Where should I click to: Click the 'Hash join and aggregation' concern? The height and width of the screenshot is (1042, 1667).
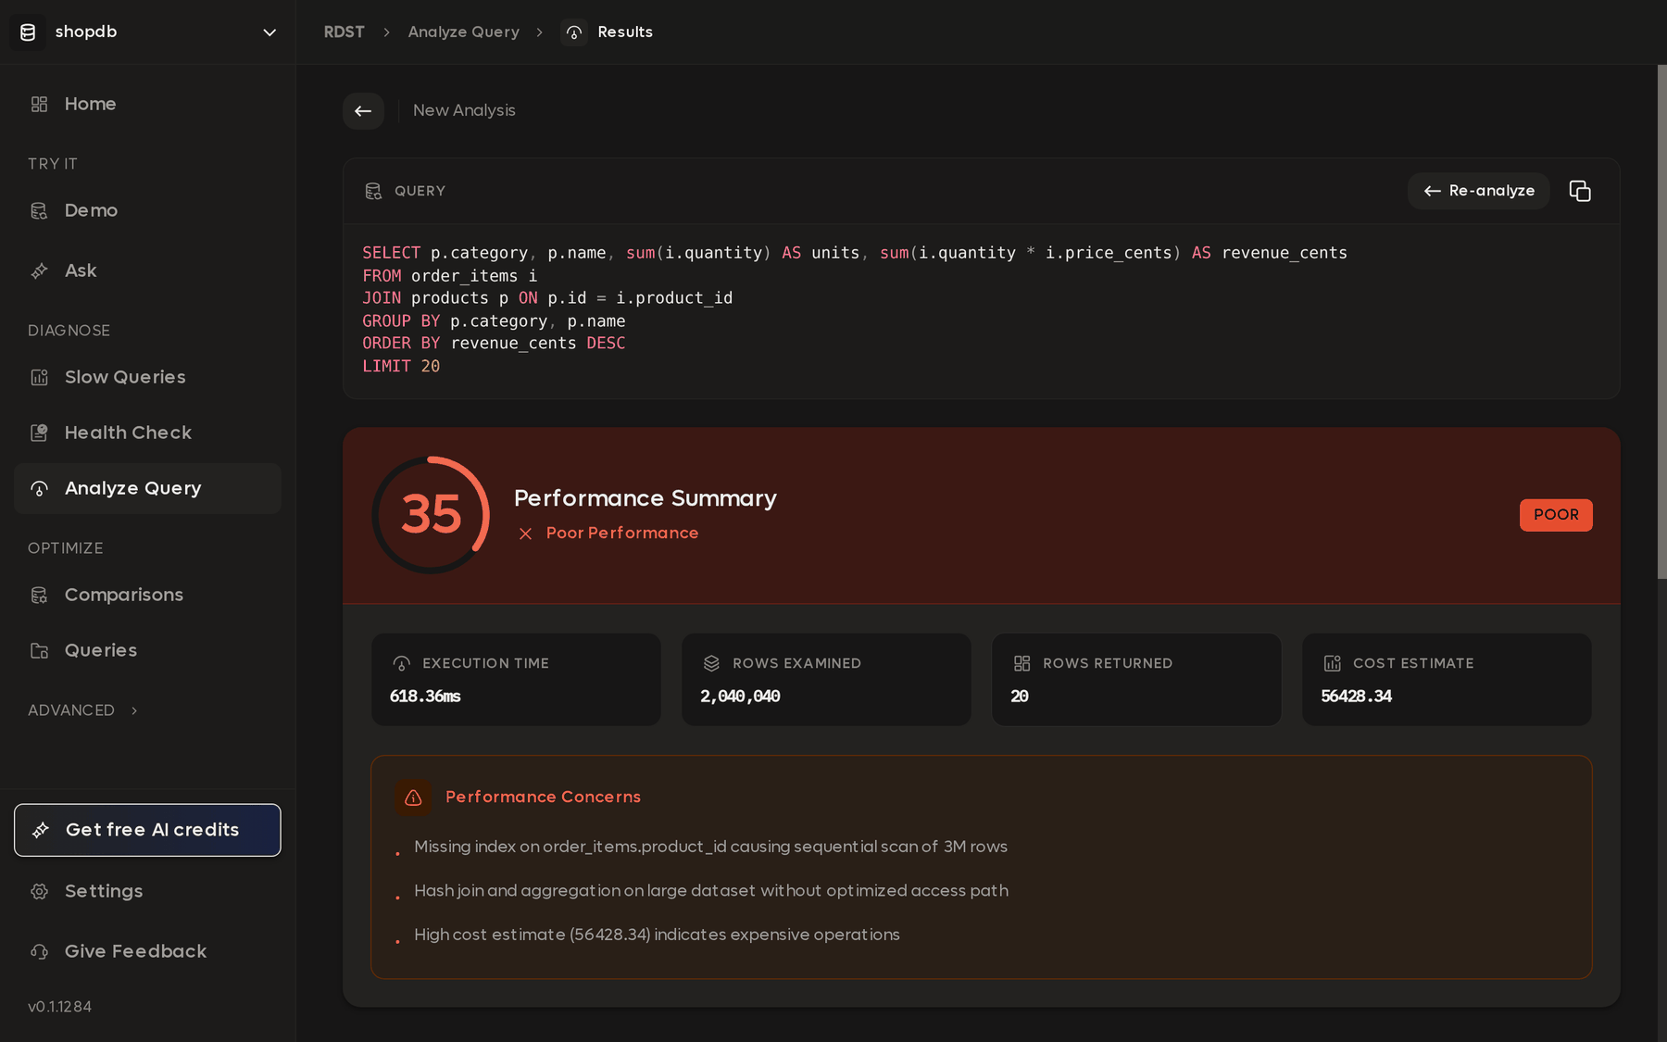point(711,890)
